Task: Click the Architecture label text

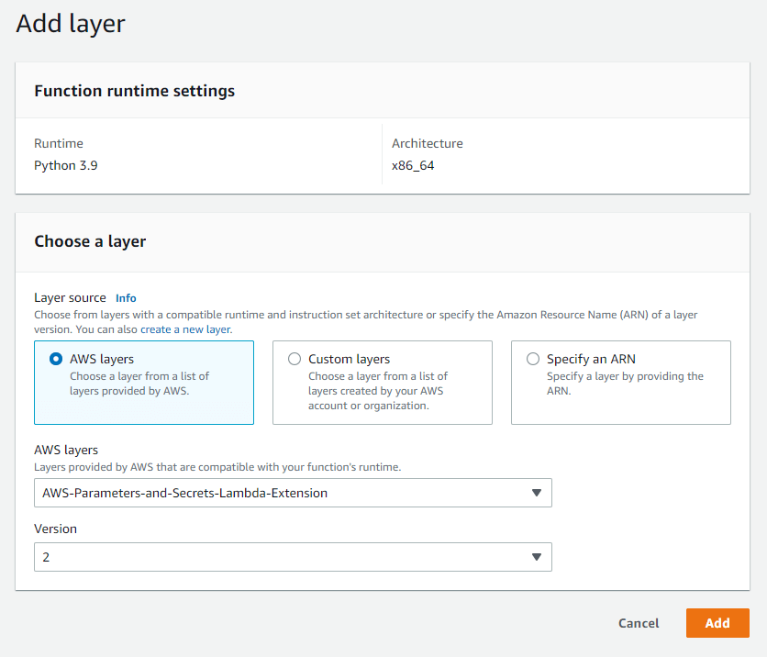Action: [x=427, y=143]
